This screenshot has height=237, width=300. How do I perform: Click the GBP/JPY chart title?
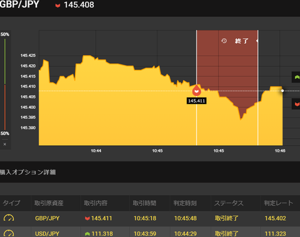[x=19, y=4]
